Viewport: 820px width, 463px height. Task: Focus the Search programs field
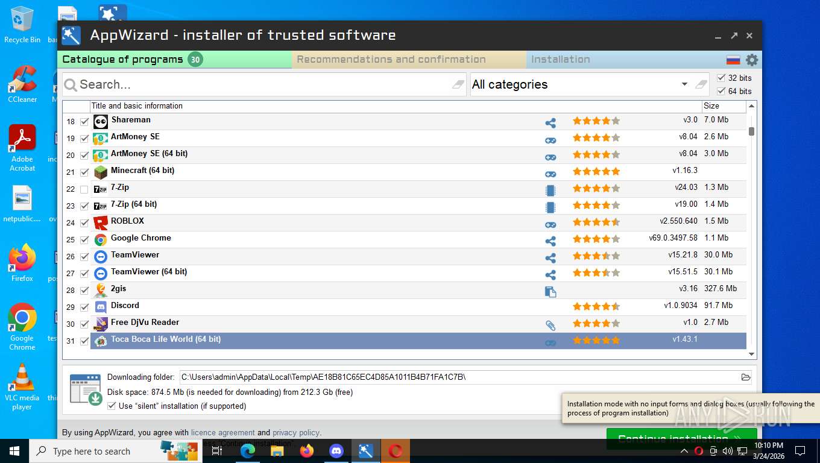coord(264,84)
